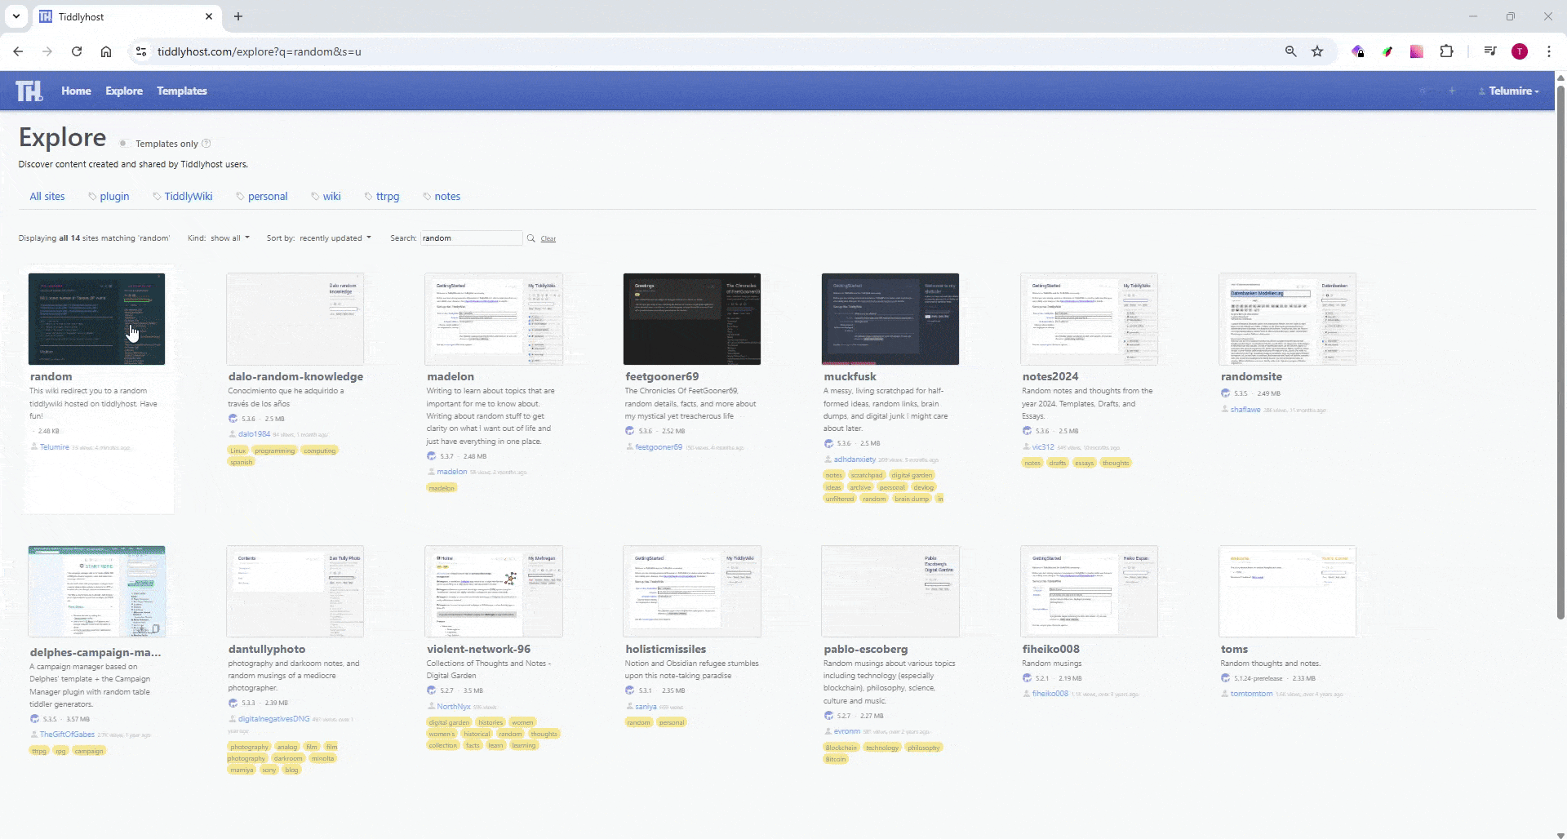Bookmark this page with the star icon
The width and height of the screenshot is (1567, 839).
coord(1317,51)
